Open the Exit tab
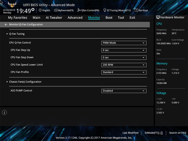This screenshot has width=188, height=141. 132,18
